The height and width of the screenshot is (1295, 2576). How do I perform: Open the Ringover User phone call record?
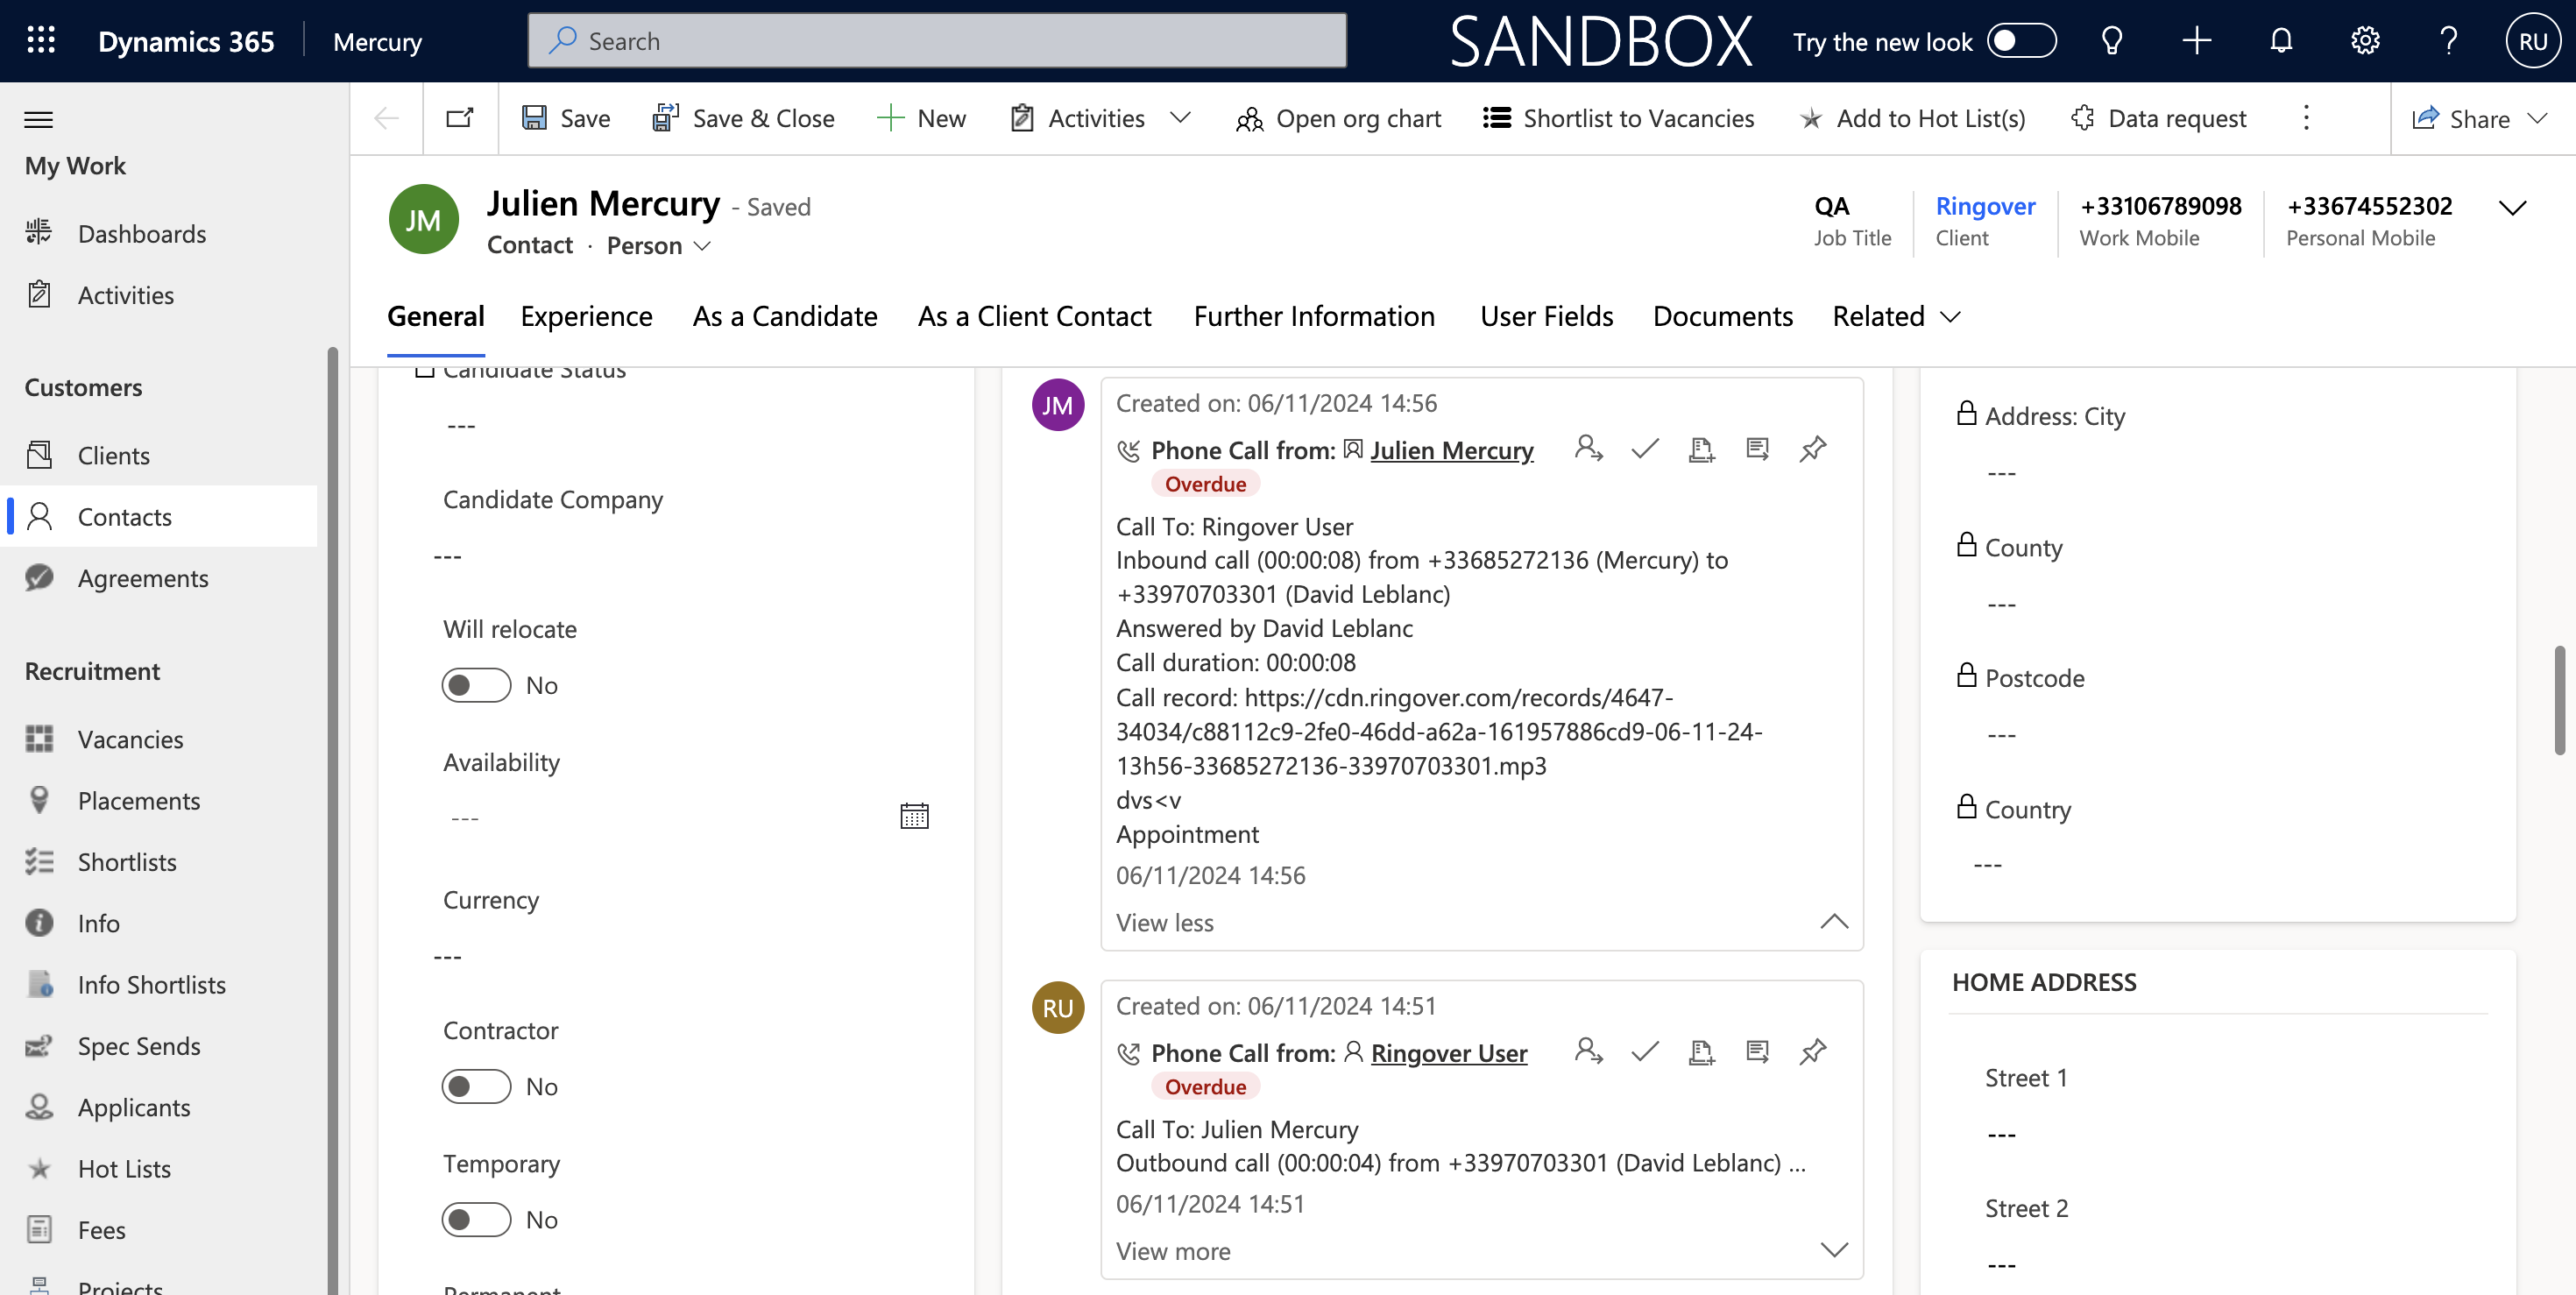click(x=1757, y=1052)
